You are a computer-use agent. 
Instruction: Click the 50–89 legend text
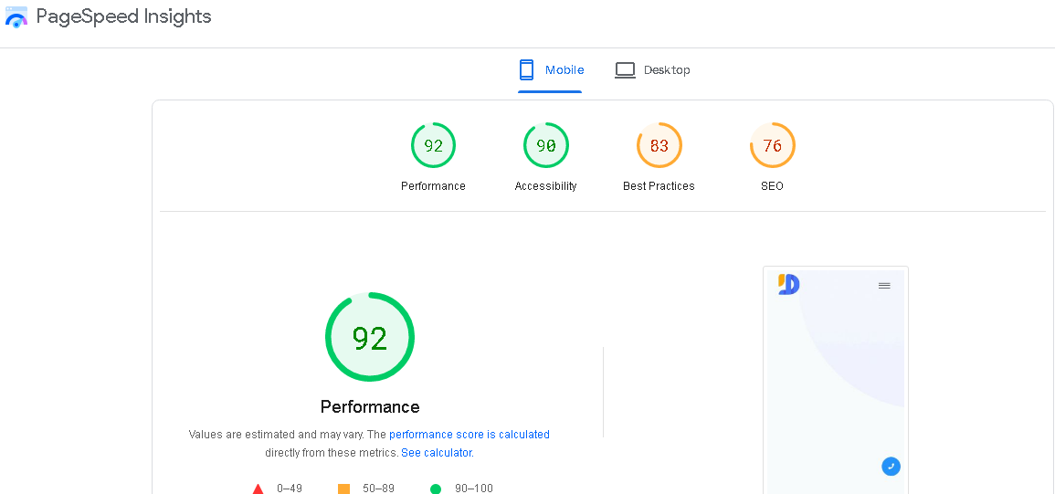click(378, 489)
